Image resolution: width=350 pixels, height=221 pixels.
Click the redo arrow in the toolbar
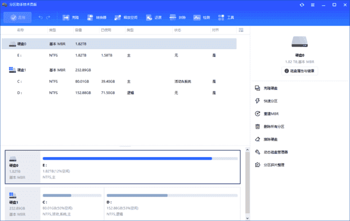pyautogui.click(x=50, y=18)
